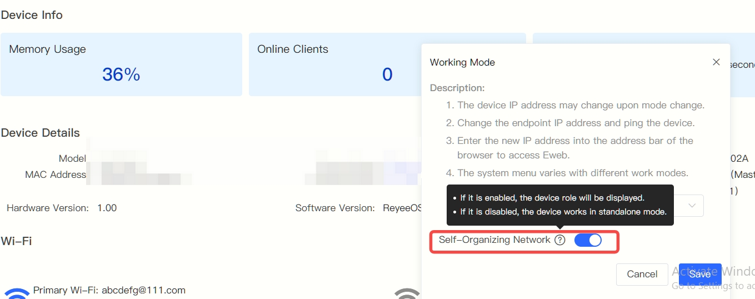The height and width of the screenshot is (299, 755).
Task: Open the working mode dropdown arrow
Action: tap(692, 206)
